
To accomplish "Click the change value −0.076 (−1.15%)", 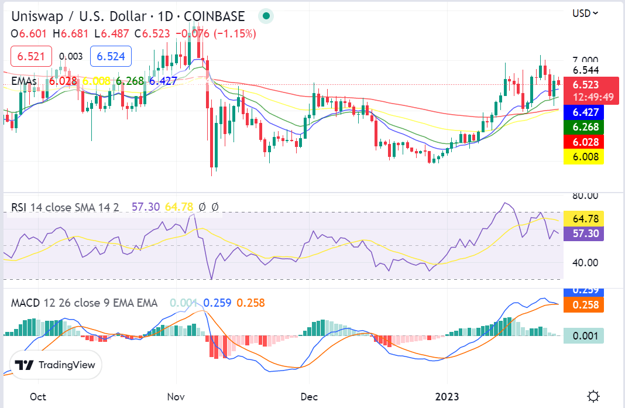I will point(215,34).
